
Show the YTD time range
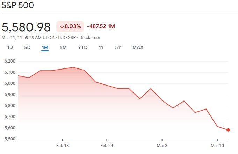coord(83,47)
